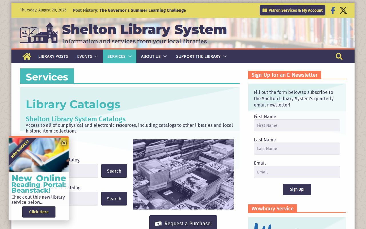Click the Shelton Library System logo
This screenshot has height=229, width=366.
click(x=39, y=33)
